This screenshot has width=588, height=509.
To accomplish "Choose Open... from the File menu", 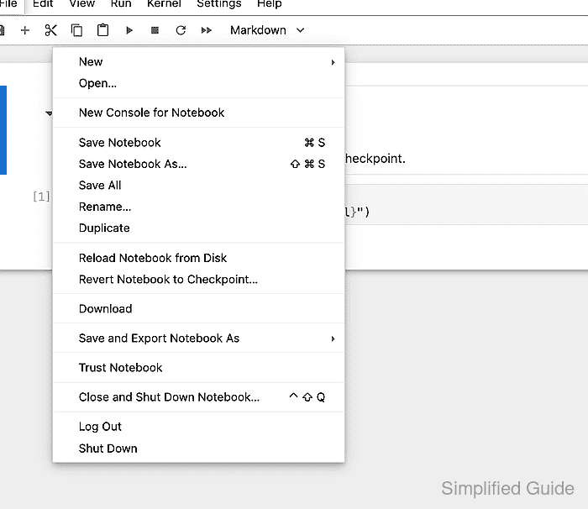I will click(198, 83).
